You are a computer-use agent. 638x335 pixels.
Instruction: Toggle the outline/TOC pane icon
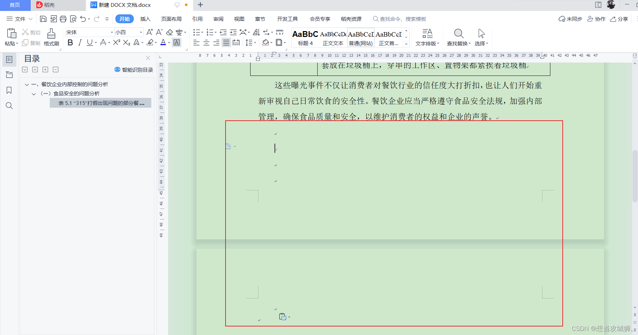pos(9,59)
